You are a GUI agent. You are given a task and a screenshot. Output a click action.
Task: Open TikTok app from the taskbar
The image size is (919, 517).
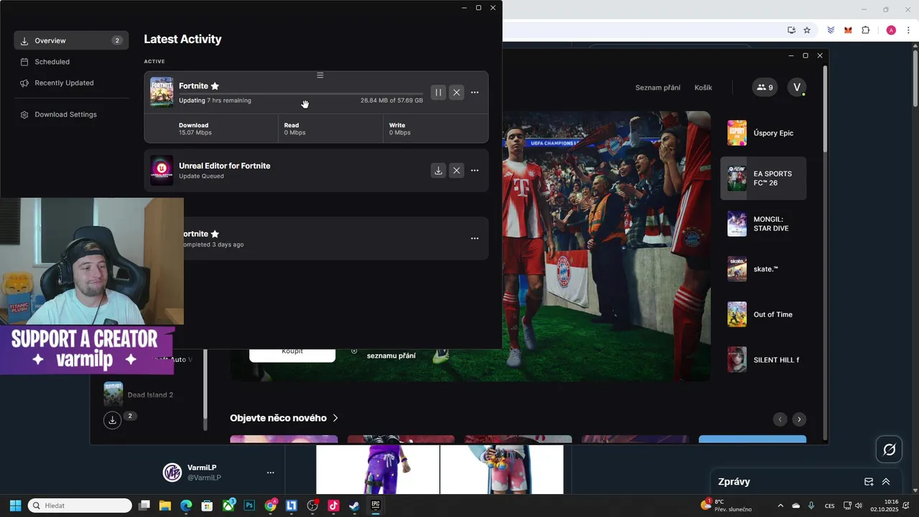click(x=333, y=506)
